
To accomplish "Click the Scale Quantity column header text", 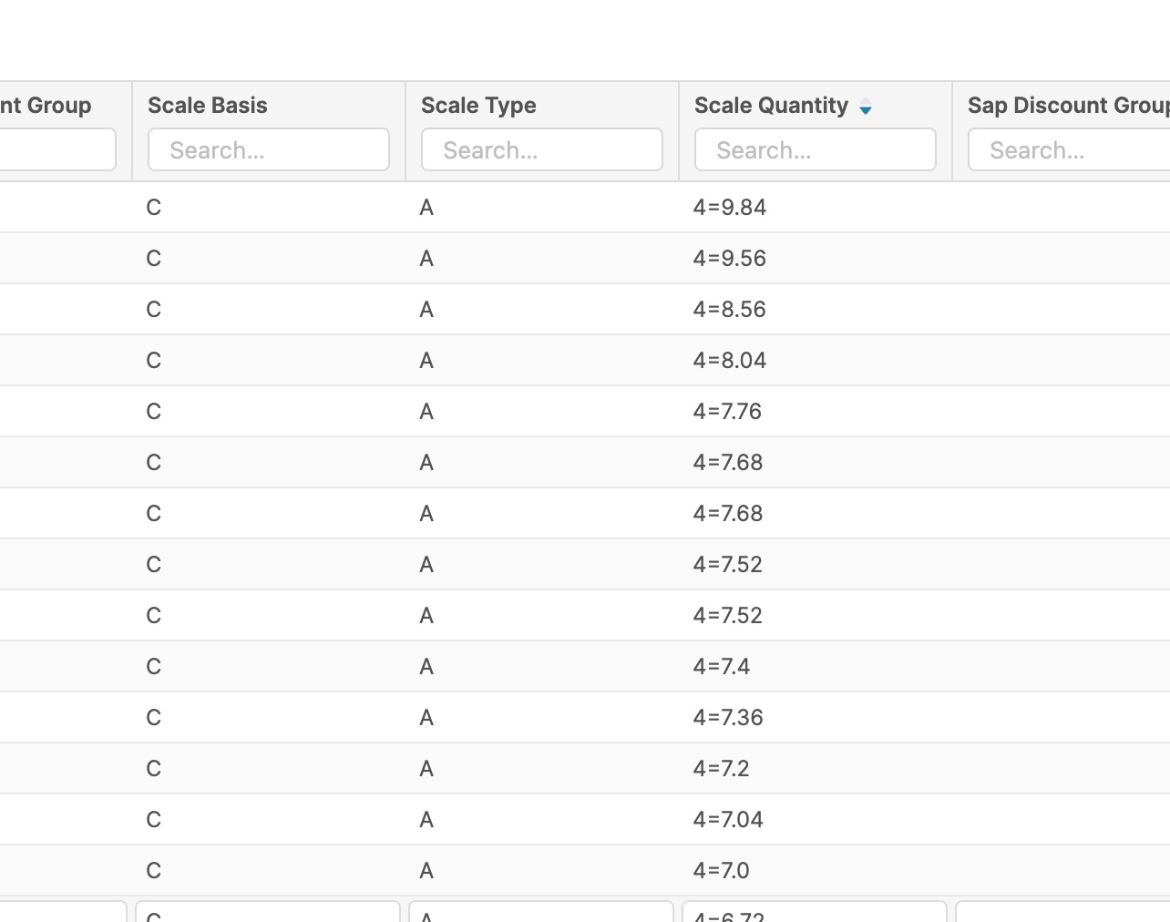I will (771, 106).
